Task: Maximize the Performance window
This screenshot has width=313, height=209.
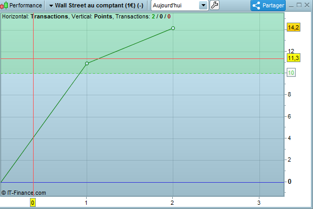Action: [299, 5]
